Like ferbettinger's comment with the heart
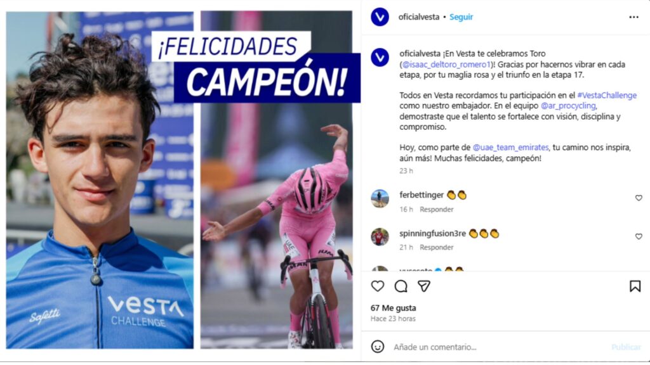650x365 pixels. tap(639, 198)
